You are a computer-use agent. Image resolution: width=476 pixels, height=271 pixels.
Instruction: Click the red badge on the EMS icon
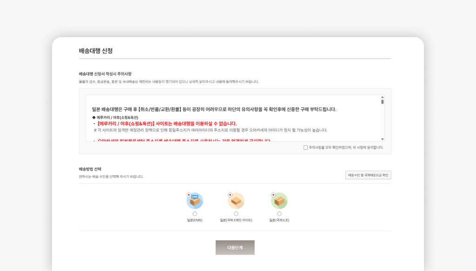[x=188, y=195]
